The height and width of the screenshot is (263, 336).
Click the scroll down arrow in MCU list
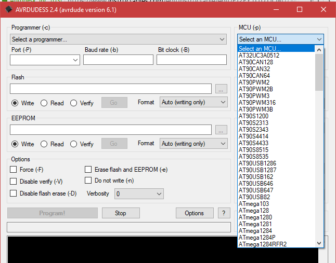pyautogui.click(x=319, y=243)
